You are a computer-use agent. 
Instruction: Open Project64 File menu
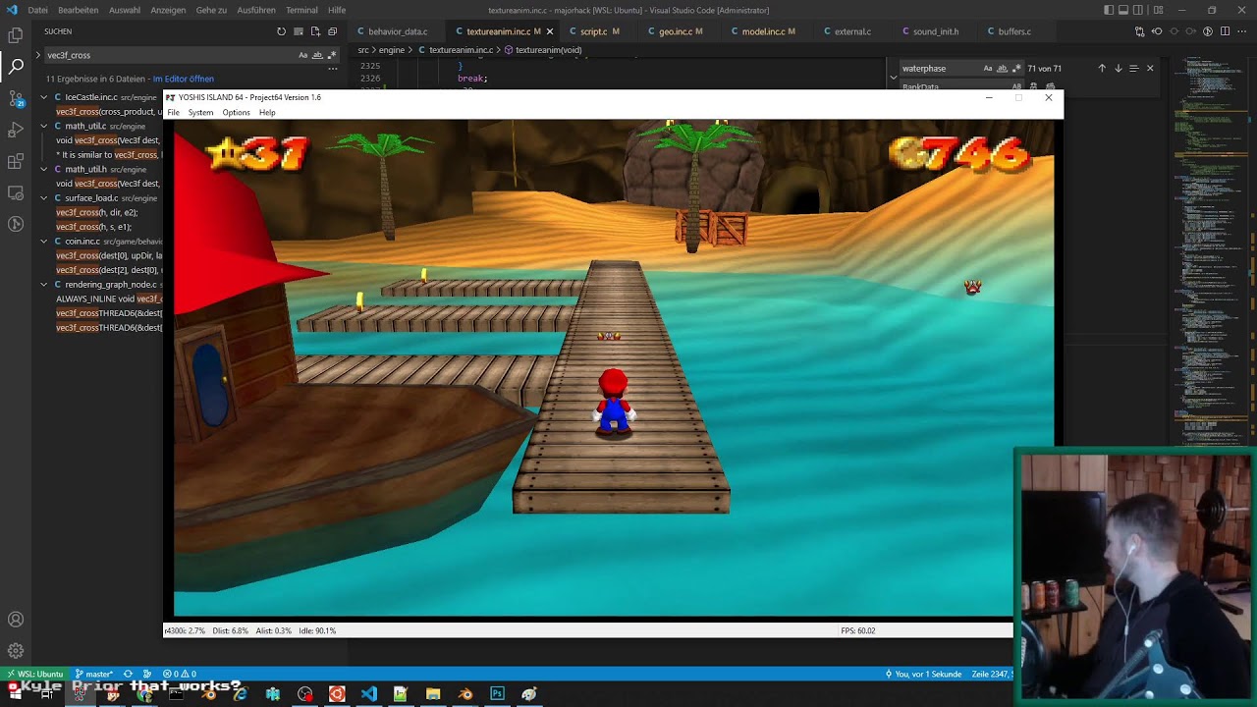click(x=173, y=112)
